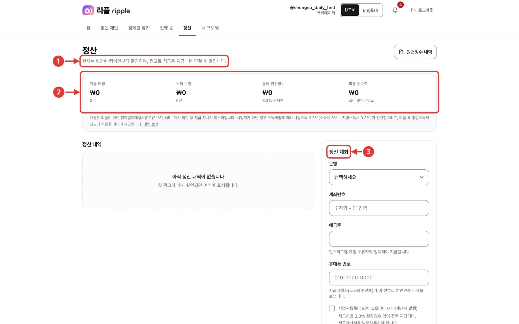Expand the bank dropdown chevron

422,177
